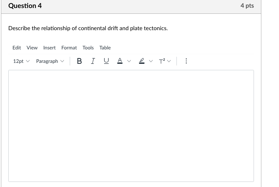
Task: Apply text color with A icon
Action: (x=120, y=61)
